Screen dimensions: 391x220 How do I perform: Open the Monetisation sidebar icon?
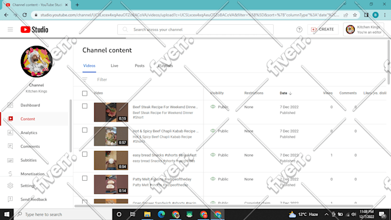10,174
